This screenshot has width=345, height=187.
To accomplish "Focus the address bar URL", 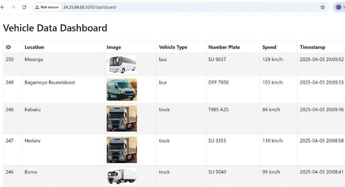I will click(89, 7).
